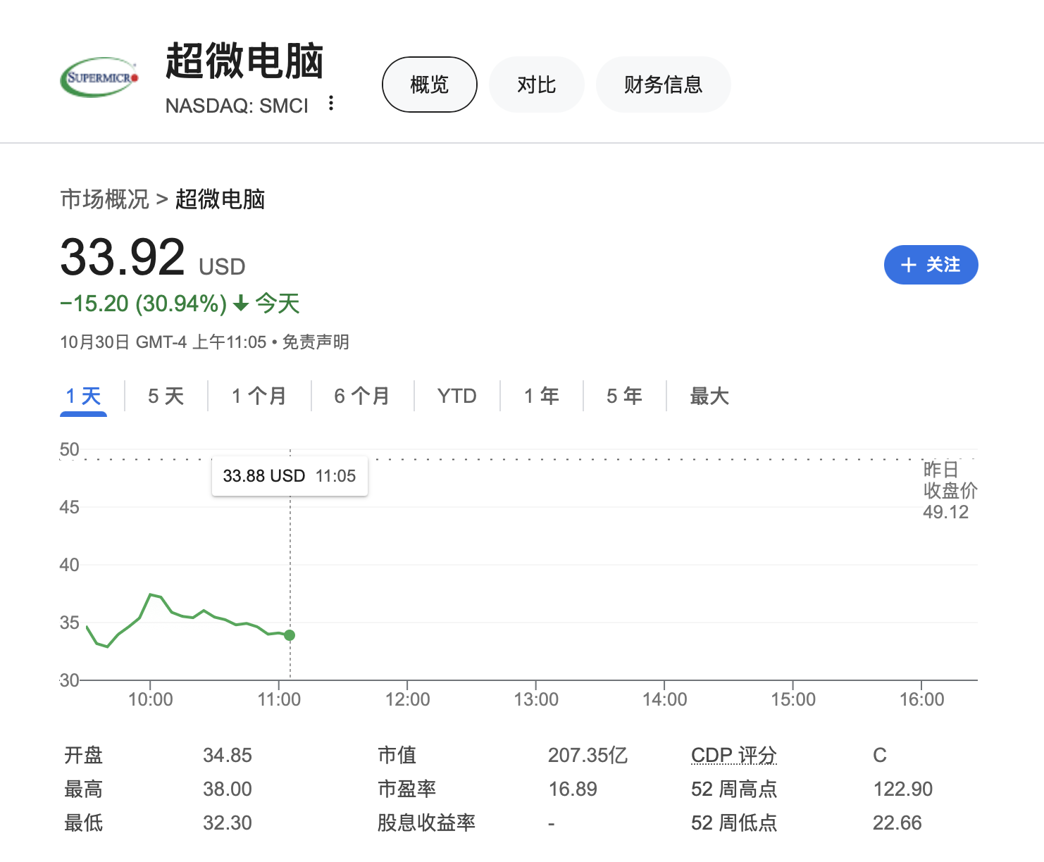Screen dimensions: 1044x862
Task: Select the 5天 time range
Action: (x=164, y=396)
